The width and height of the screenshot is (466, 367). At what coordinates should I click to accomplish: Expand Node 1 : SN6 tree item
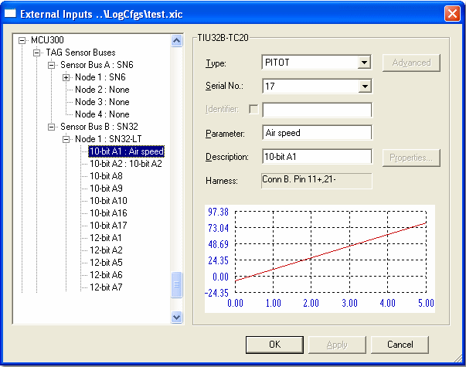pos(66,77)
